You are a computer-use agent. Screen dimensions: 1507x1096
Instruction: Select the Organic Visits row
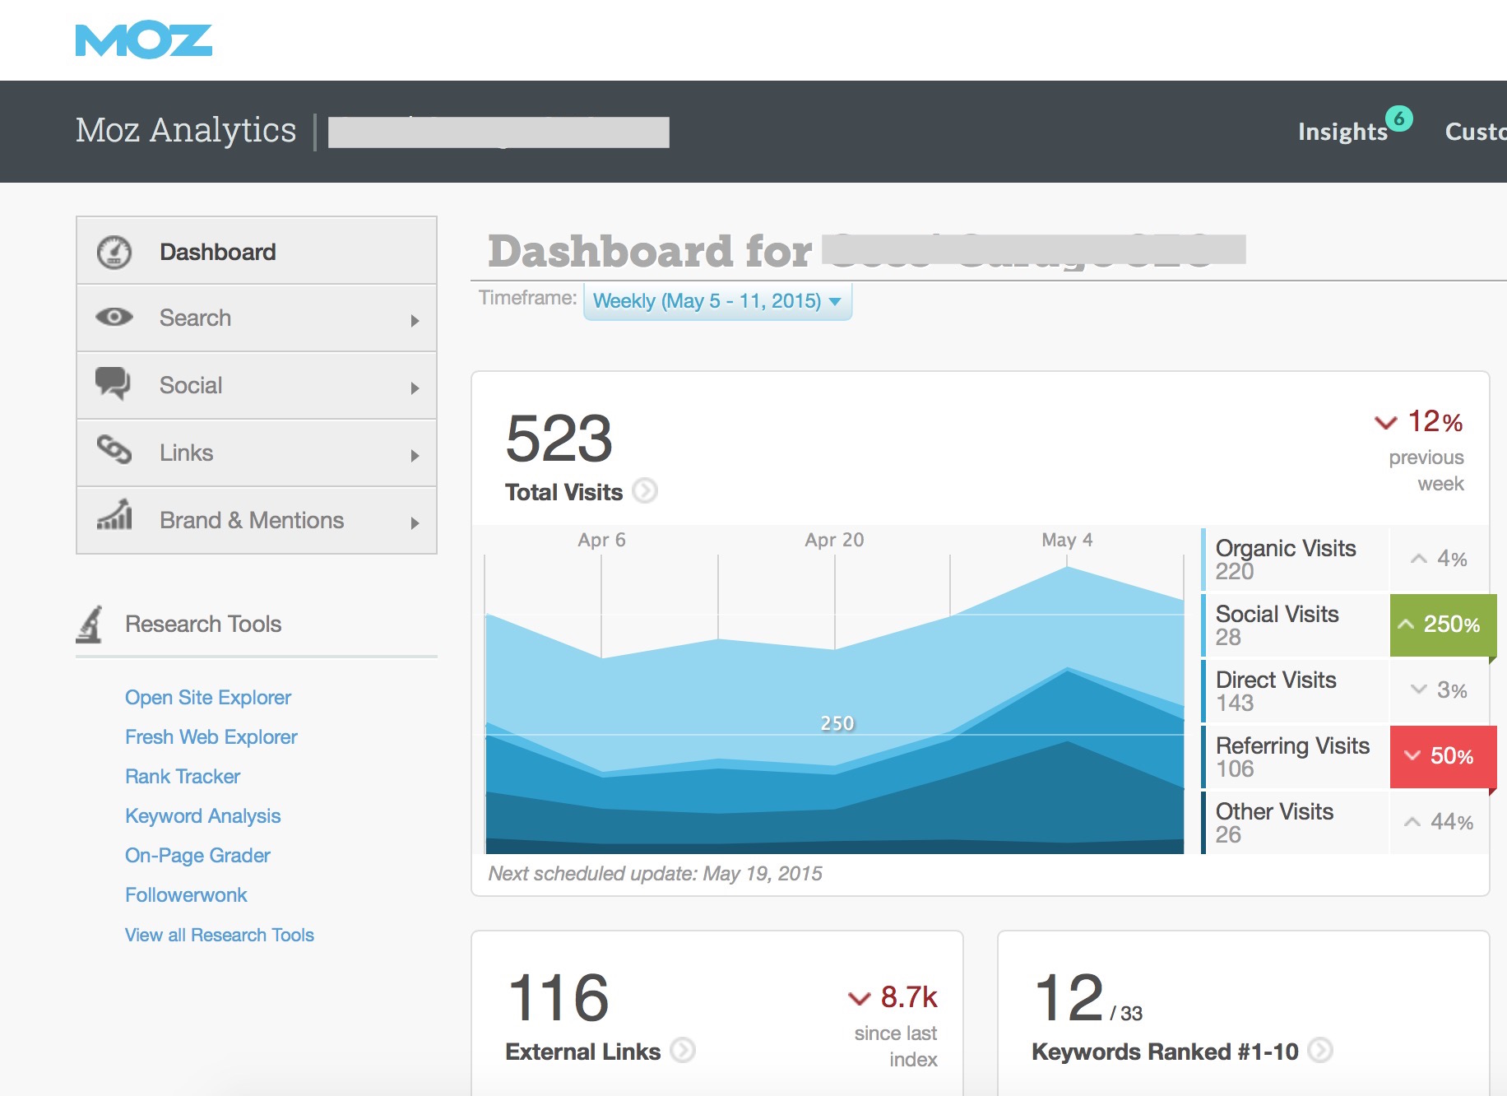click(x=1344, y=559)
